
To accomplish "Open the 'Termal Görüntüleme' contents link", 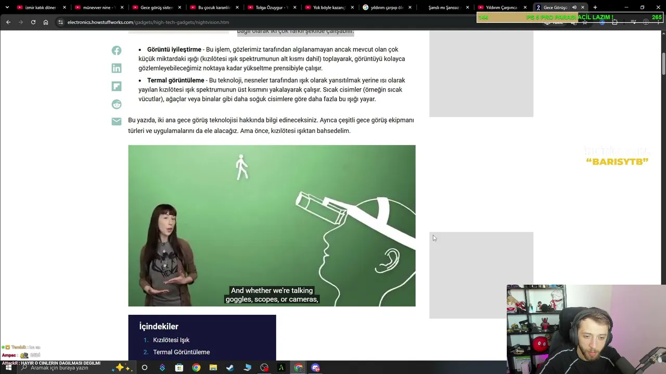I will (x=181, y=352).
